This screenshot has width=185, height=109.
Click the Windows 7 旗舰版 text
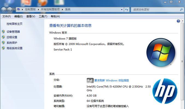tap(65, 39)
